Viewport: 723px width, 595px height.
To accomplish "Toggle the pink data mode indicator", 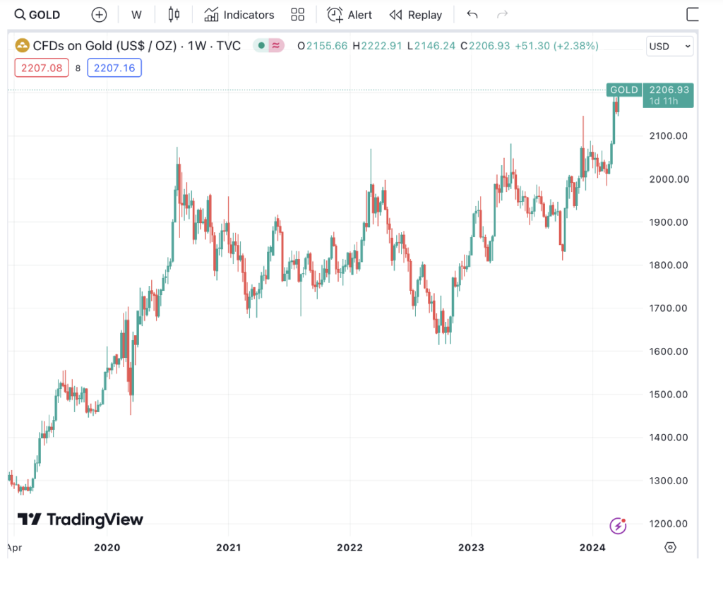I will (x=276, y=46).
